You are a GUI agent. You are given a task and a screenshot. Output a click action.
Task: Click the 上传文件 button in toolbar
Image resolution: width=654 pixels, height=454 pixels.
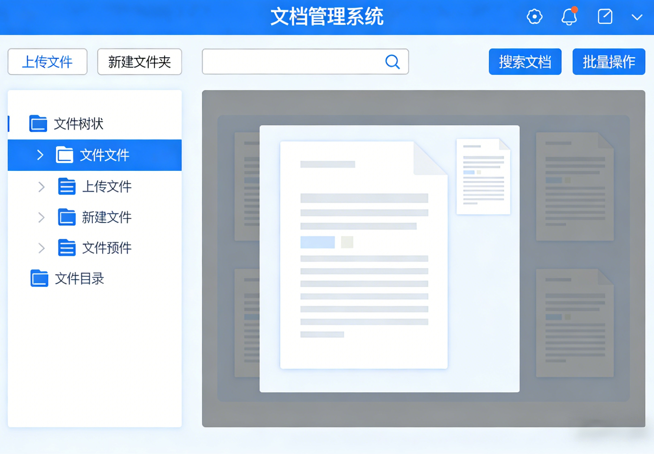(x=47, y=62)
